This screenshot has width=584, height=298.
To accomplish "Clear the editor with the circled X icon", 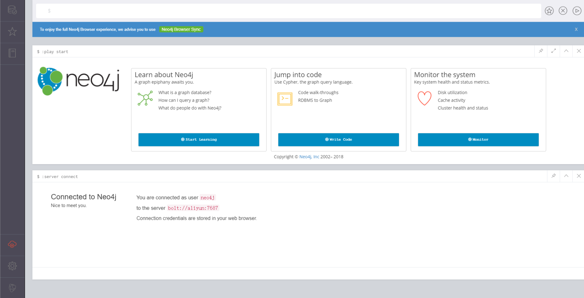I will pos(563,11).
